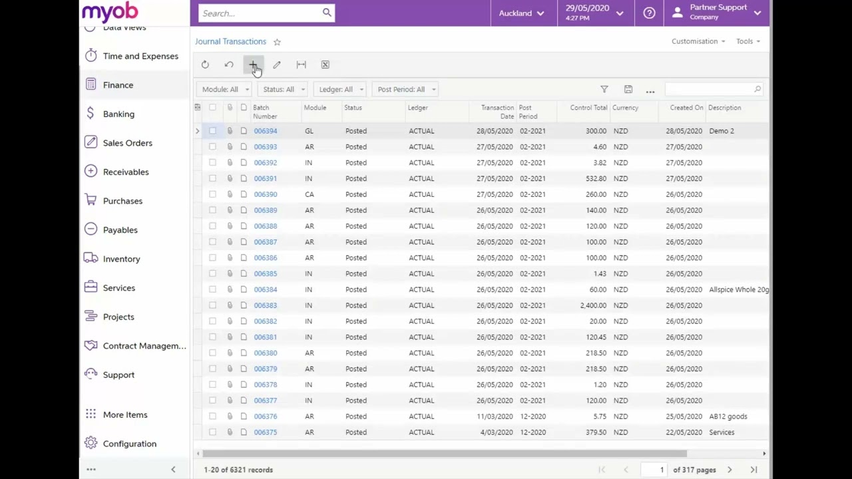Open batch 006394 link
The width and height of the screenshot is (852, 479).
(x=265, y=131)
